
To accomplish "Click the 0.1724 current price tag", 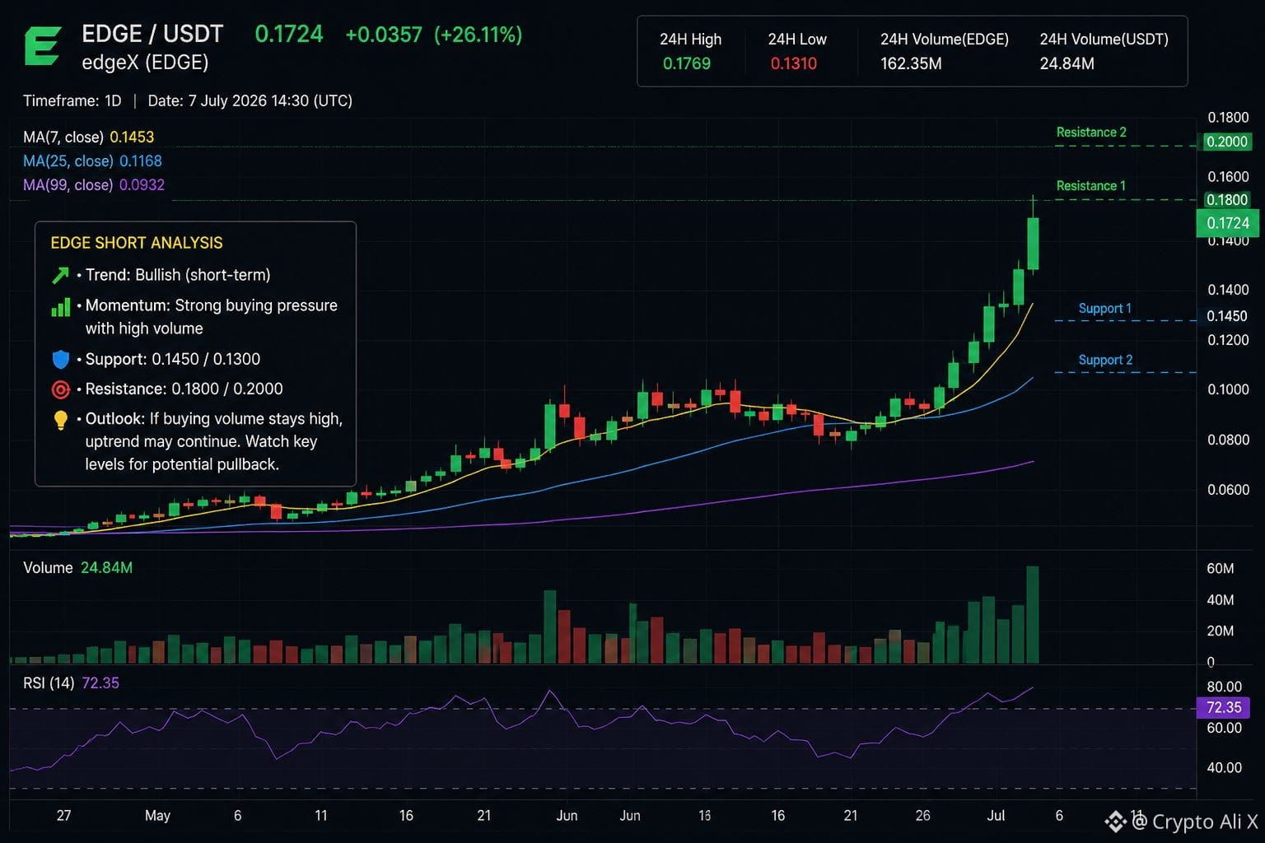I will (1227, 223).
